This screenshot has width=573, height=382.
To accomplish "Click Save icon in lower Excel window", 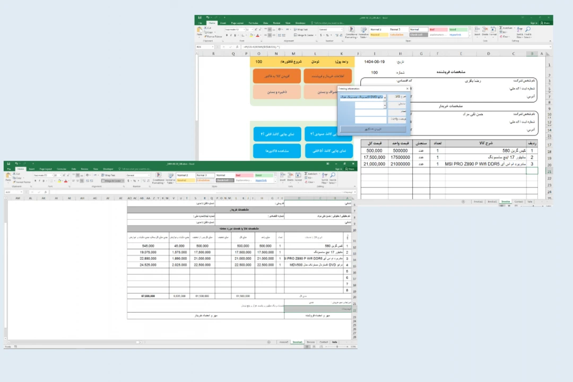I will click(x=8, y=163).
